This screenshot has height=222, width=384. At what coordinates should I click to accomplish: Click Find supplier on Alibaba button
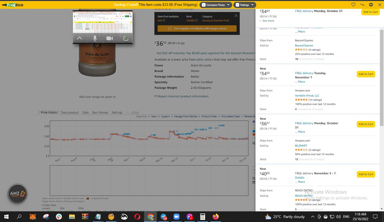197,29
